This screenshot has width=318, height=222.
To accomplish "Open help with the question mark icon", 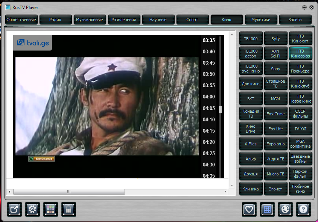I will 303,209.
